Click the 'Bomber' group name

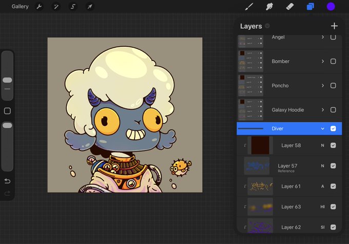(x=280, y=61)
